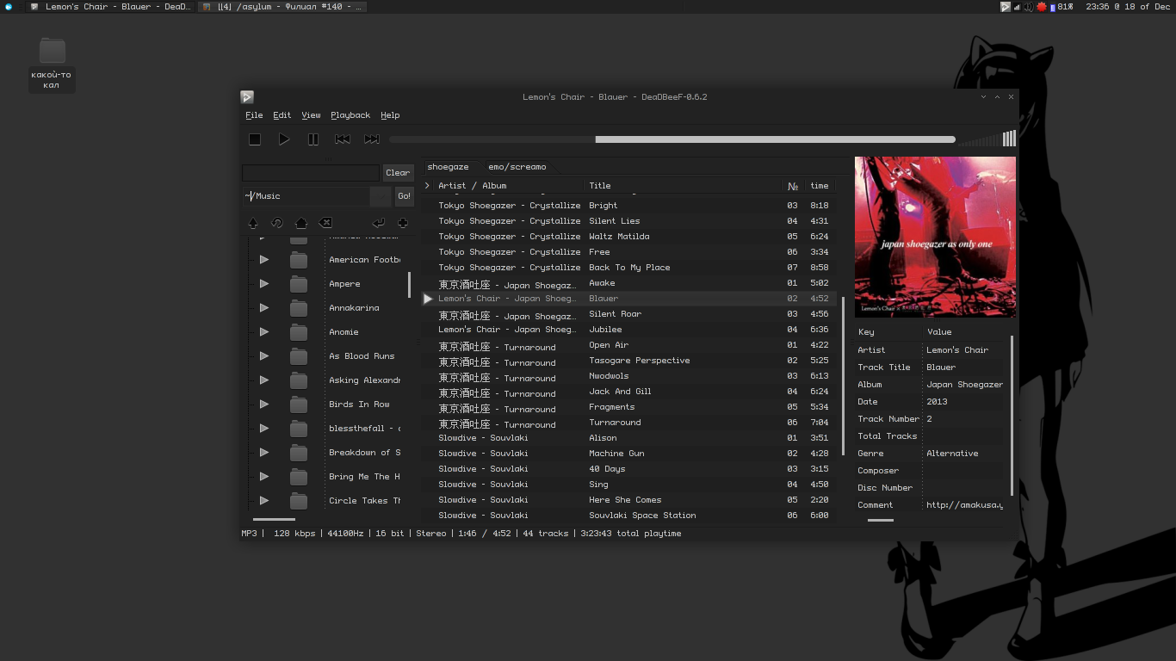This screenshot has width=1176, height=661.
Task: Switch to the /asylum window in taskbar
Action: pyautogui.click(x=282, y=7)
